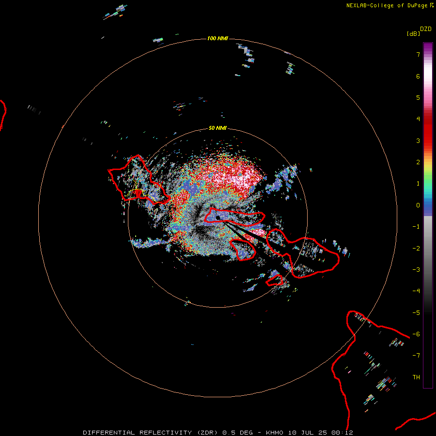The width and height of the screenshot is (436, 436).
Task: Click the 100 NMI range ring label
Action: [218, 38]
